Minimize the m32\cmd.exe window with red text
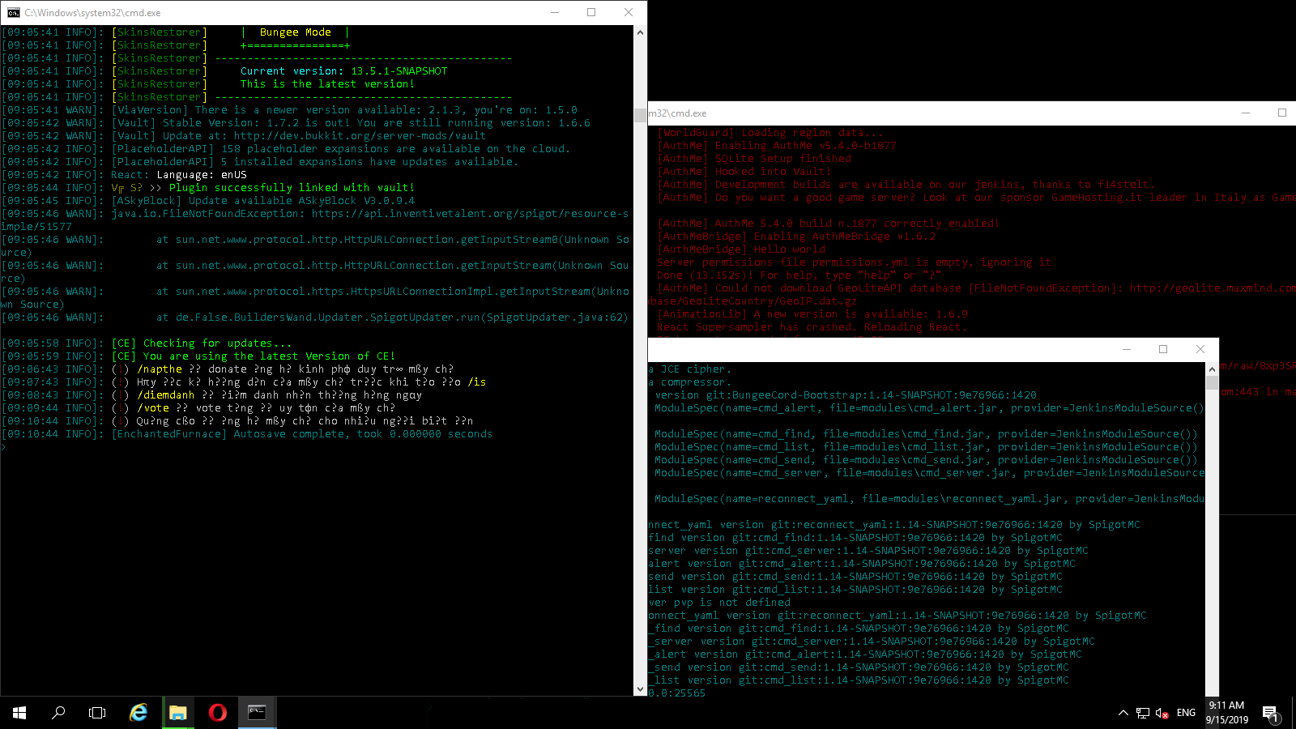The image size is (1296, 729). click(1246, 113)
